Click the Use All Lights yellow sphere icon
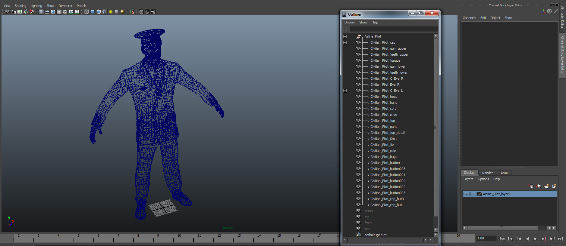566x246 pixels. pyautogui.click(x=111, y=12)
